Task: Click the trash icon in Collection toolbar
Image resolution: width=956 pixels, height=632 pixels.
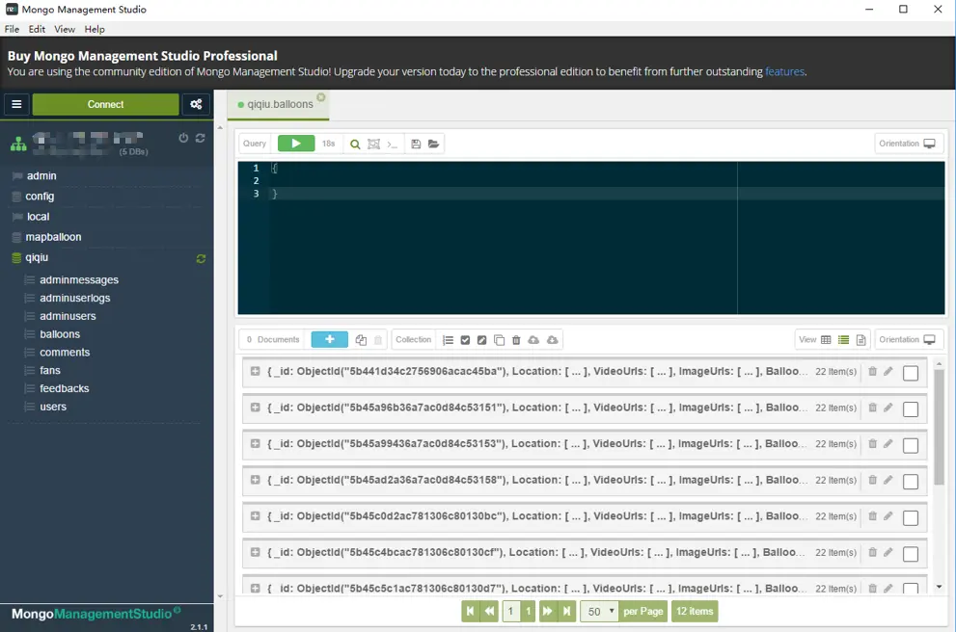Action: pyautogui.click(x=516, y=340)
